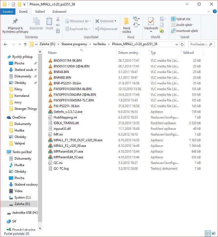Open the Přesunout do dropdown

point(78,21)
